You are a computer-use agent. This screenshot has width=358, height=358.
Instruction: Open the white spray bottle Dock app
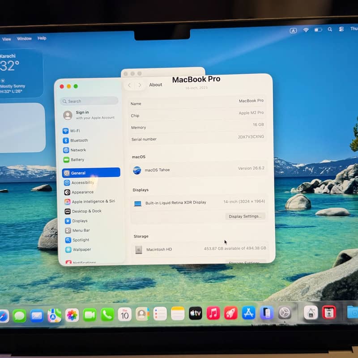311,312
